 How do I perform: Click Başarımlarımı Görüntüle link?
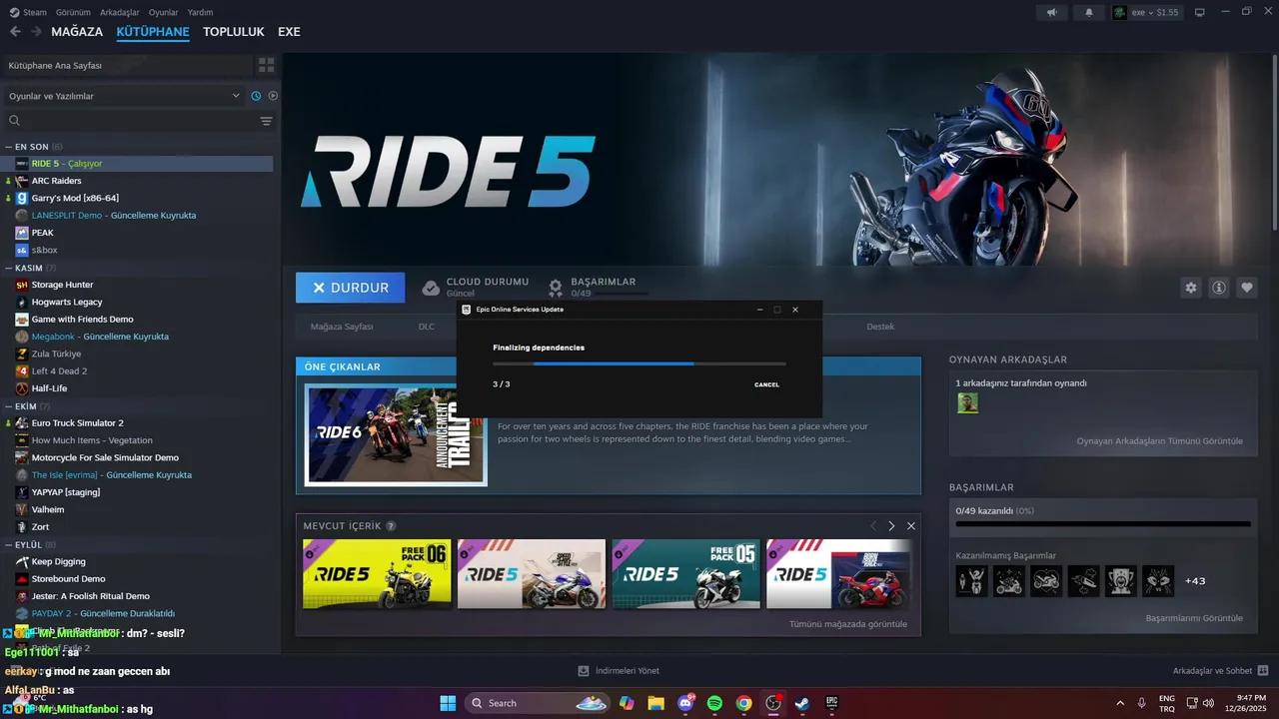tap(1194, 618)
